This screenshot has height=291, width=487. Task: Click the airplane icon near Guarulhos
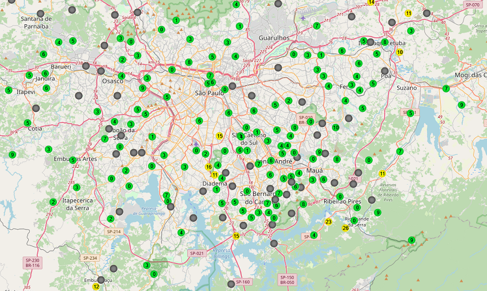302,17
